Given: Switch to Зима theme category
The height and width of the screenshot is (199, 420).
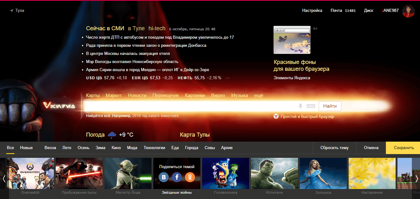Looking at the screenshot, I should click(x=100, y=148).
